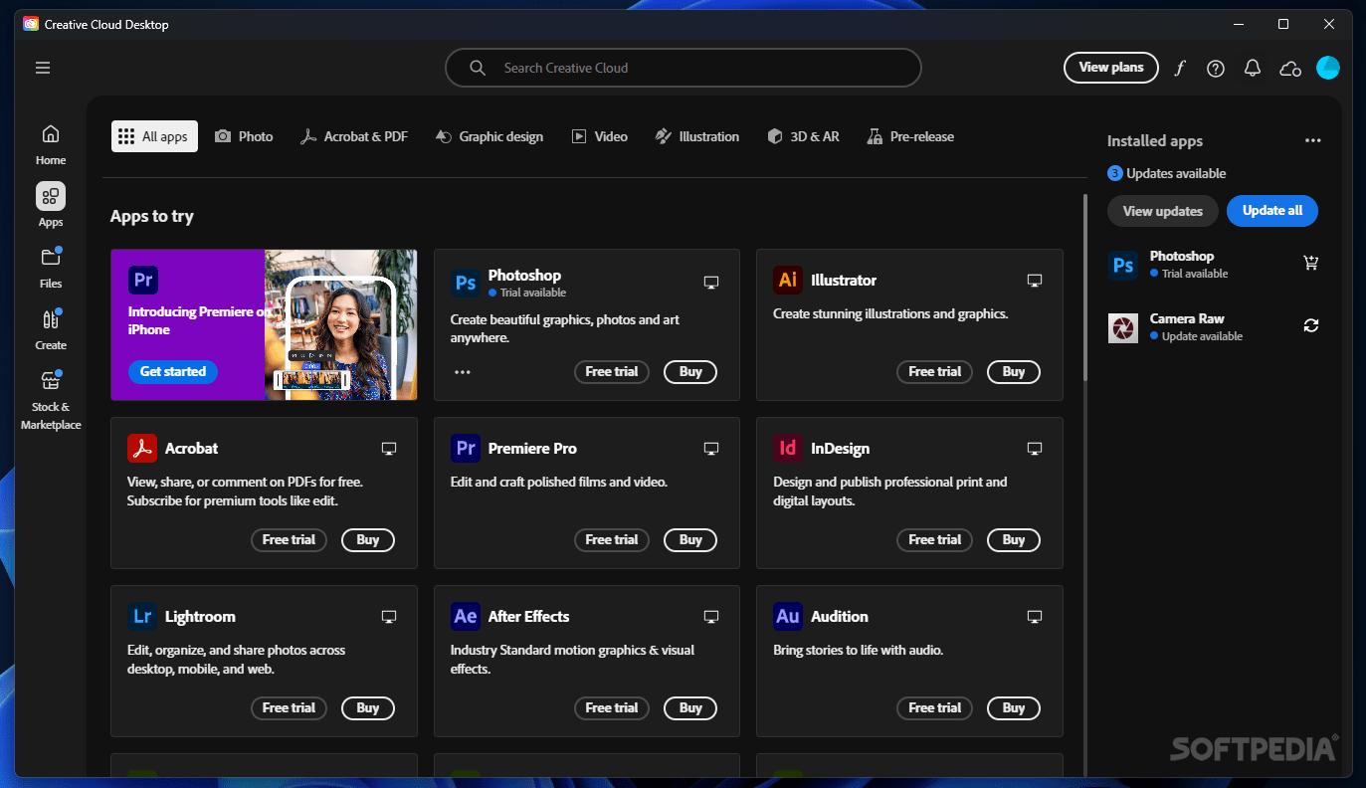Click the 3 Updates available text
This screenshot has width=1366, height=788.
point(1167,173)
